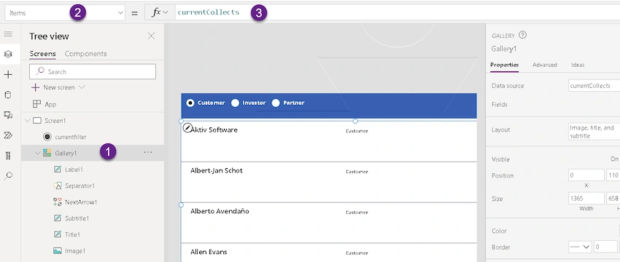620x262 pixels.
Task: Open the Advanced tab
Action: 544,65
